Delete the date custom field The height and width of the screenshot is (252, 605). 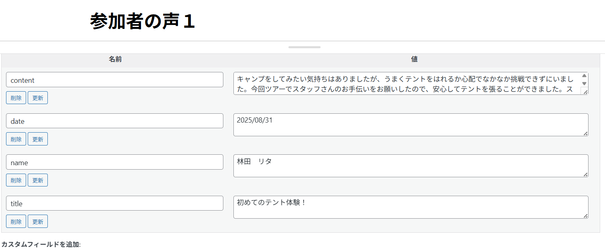point(16,139)
